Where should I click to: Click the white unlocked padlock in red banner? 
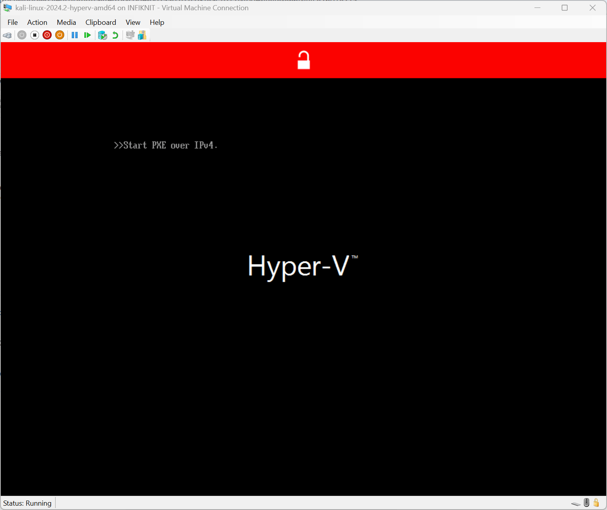tap(303, 60)
